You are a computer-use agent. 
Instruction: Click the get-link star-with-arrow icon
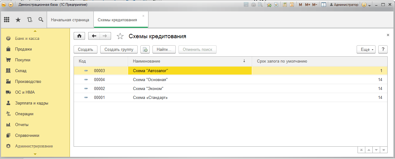(x=269, y=5)
